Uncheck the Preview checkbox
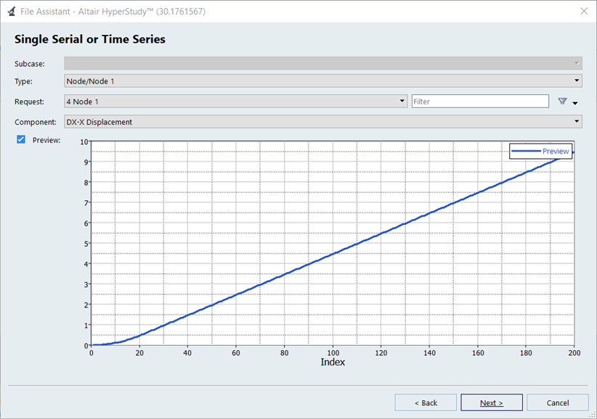 [21, 139]
